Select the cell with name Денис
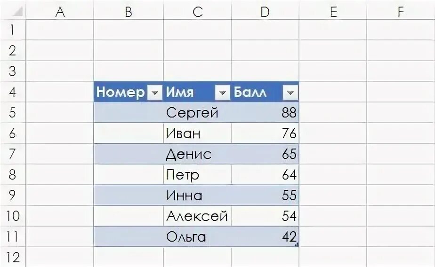 [x=197, y=154]
